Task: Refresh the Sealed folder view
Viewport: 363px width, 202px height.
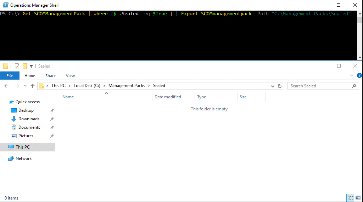Action: click(280, 86)
